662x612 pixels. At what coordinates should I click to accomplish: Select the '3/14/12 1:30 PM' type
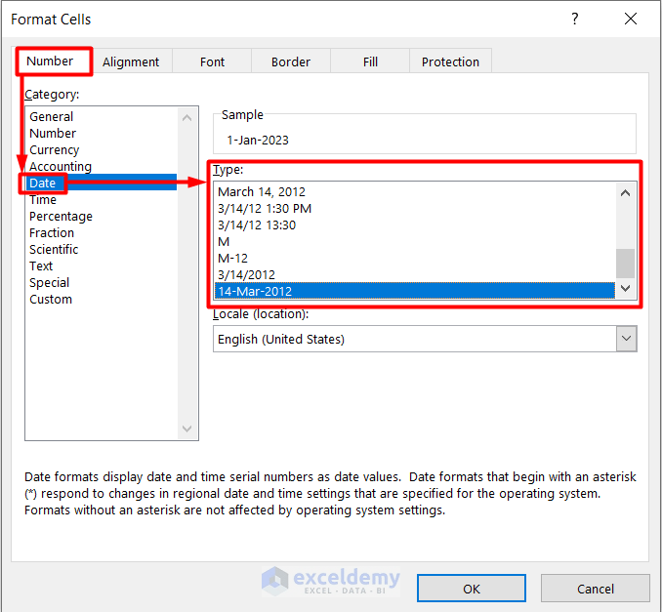pos(415,209)
